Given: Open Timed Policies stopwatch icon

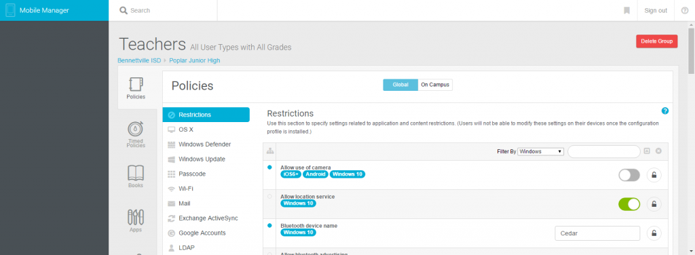Looking at the screenshot, I should [136, 128].
